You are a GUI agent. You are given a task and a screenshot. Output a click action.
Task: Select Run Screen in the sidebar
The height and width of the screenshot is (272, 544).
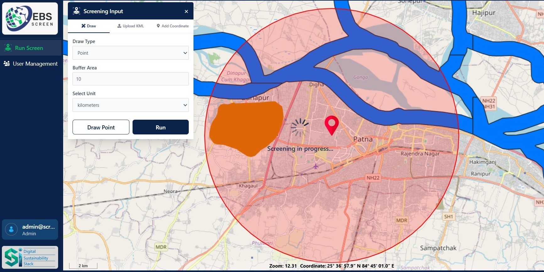click(29, 48)
